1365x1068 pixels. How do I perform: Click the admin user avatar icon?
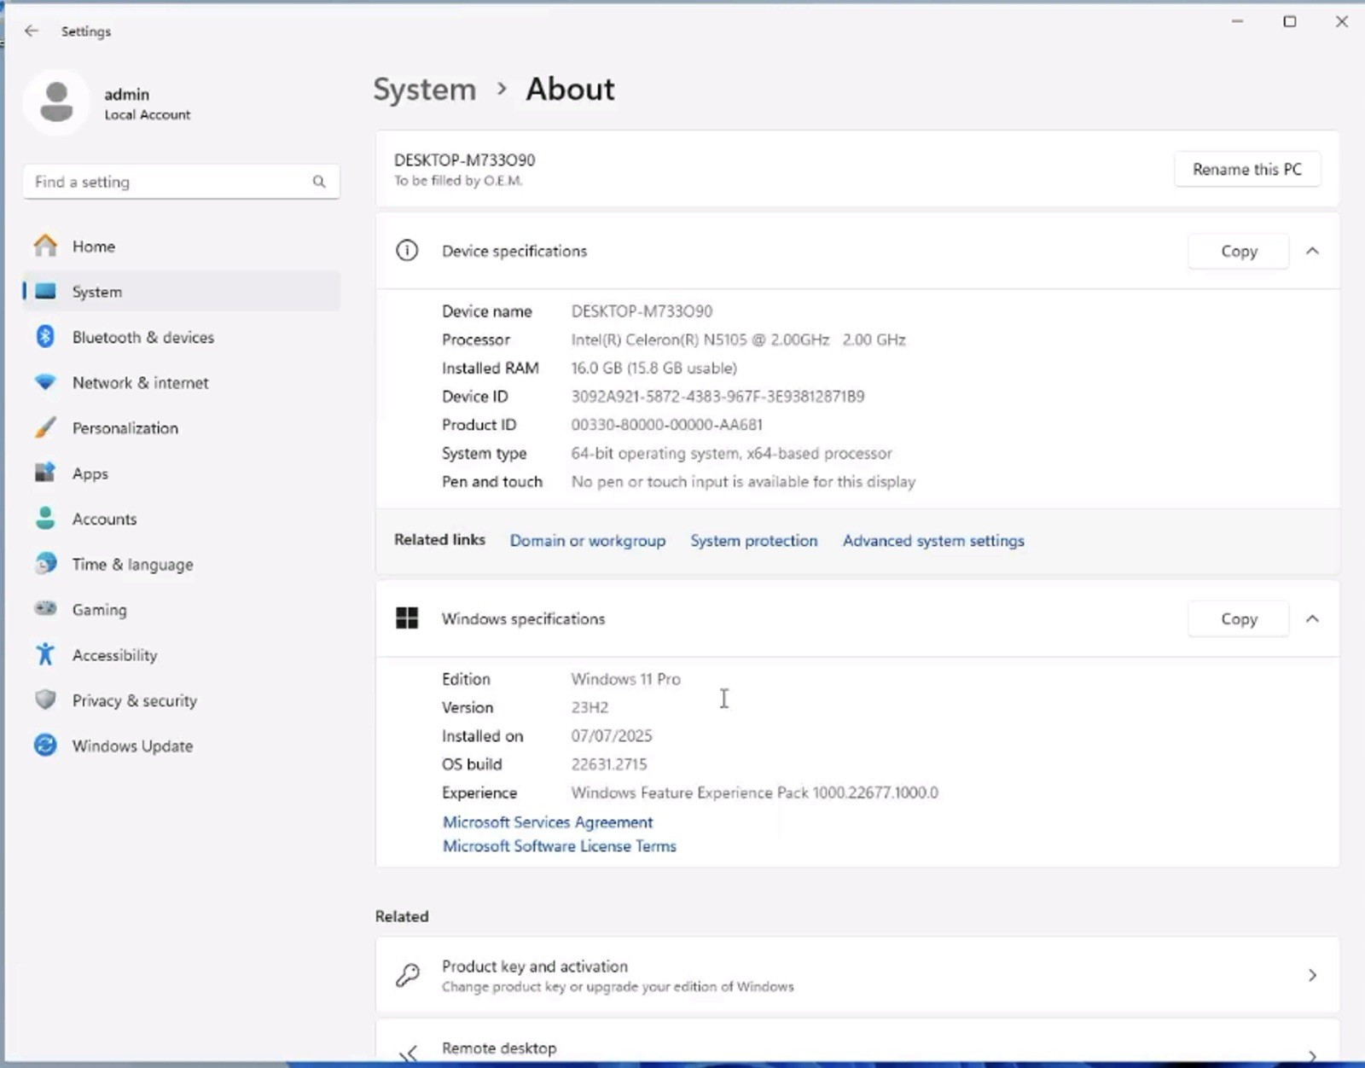coord(56,102)
